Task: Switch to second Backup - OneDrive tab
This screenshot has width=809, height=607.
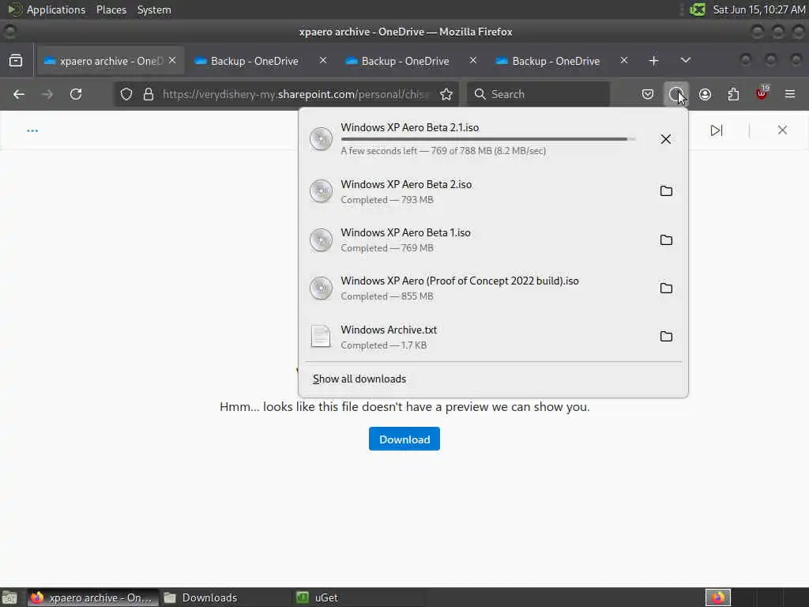Action: click(x=261, y=61)
